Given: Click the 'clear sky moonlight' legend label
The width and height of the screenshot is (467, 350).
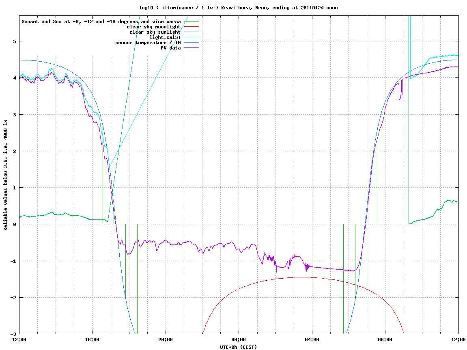Looking at the screenshot, I should point(154,27).
